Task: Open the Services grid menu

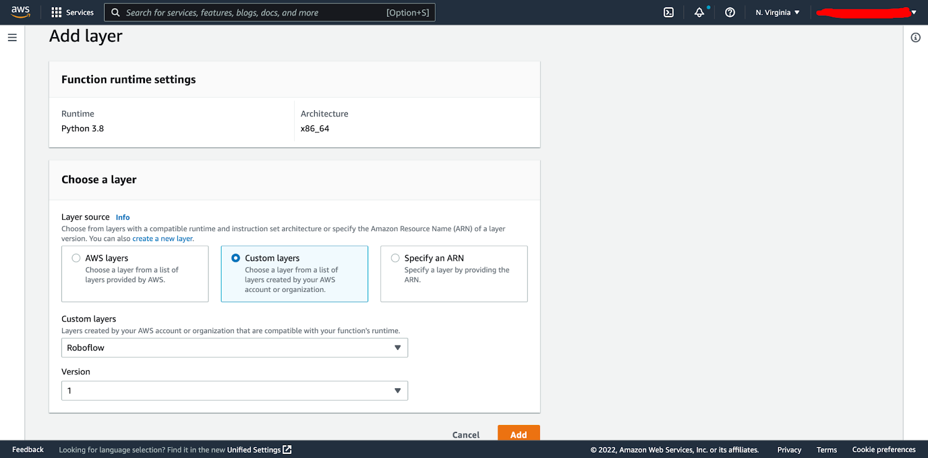Action: pos(72,12)
